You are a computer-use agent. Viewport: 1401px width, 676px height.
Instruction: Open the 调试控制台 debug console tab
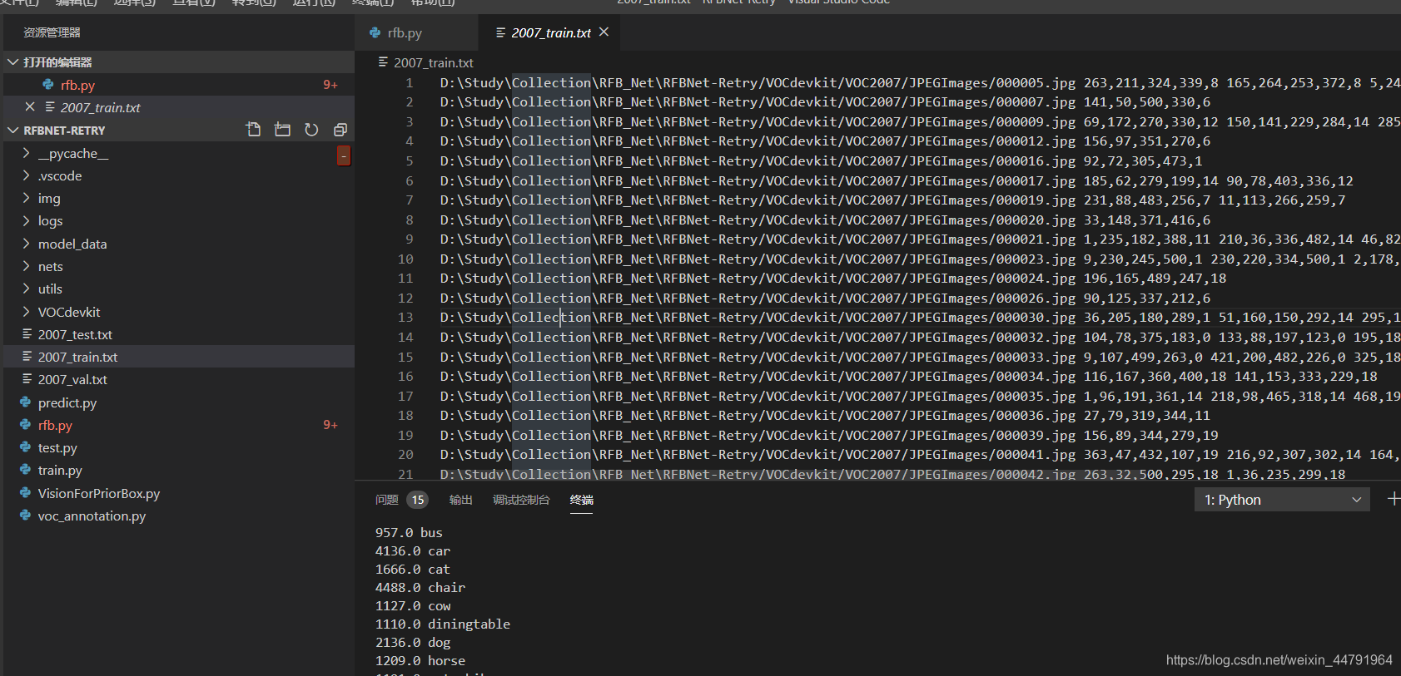521,500
